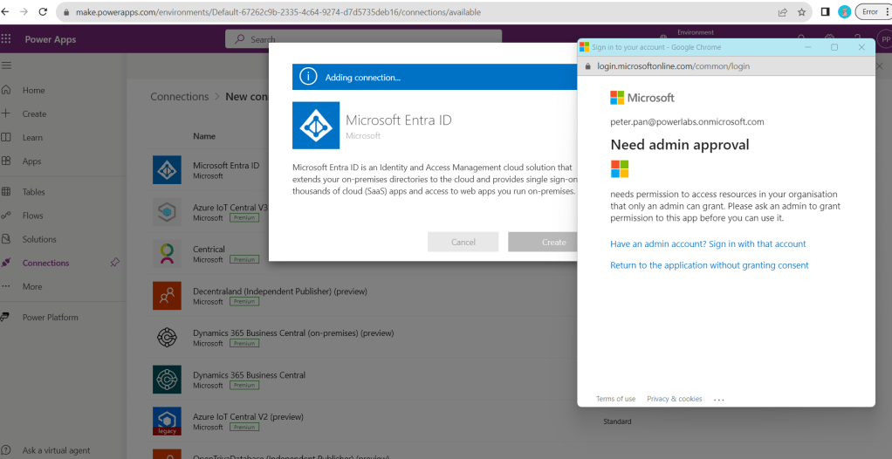Click the Cancel button in dialog
This screenshot has height=459, width=892.
[x=463, y=242]
